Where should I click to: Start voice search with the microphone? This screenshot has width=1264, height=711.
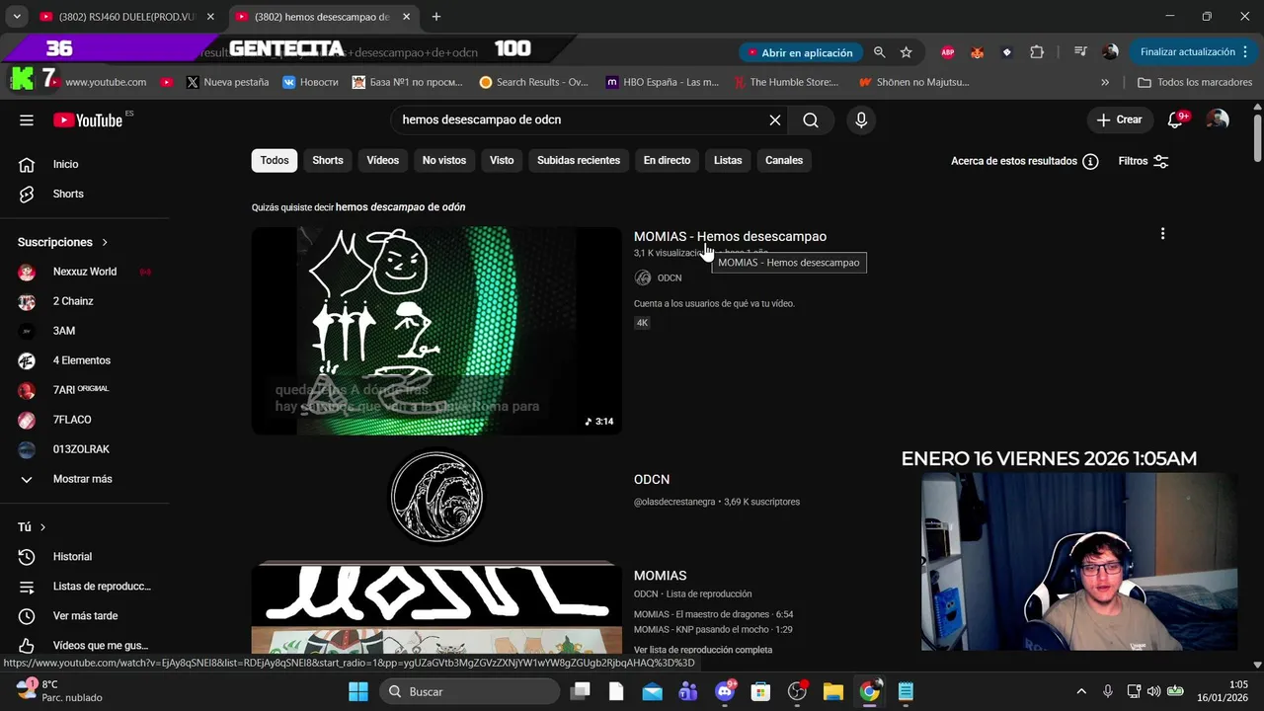[x=861, y=119]
